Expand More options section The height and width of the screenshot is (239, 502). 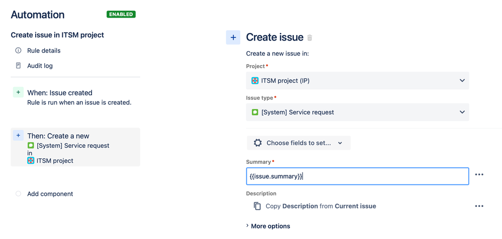click(x=268, y=226)
